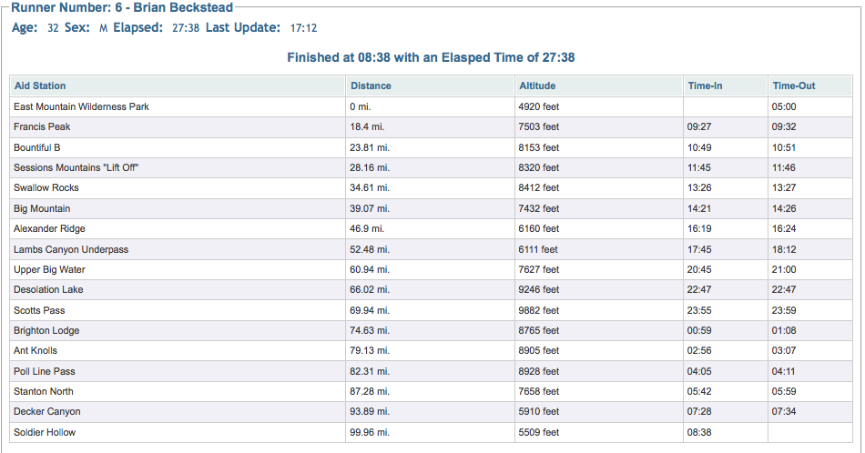
Task: Click the Scotts Pass altitude 9882 feet
Action: pos(538,311)
